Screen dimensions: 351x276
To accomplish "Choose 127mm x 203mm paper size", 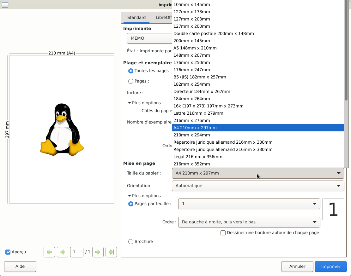I will point(258,19).
